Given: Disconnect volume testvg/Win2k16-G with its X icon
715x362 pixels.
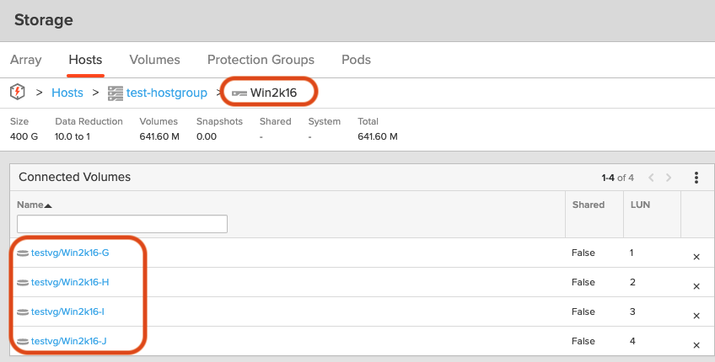Looking at the screenshot, I should pos(696,257).
